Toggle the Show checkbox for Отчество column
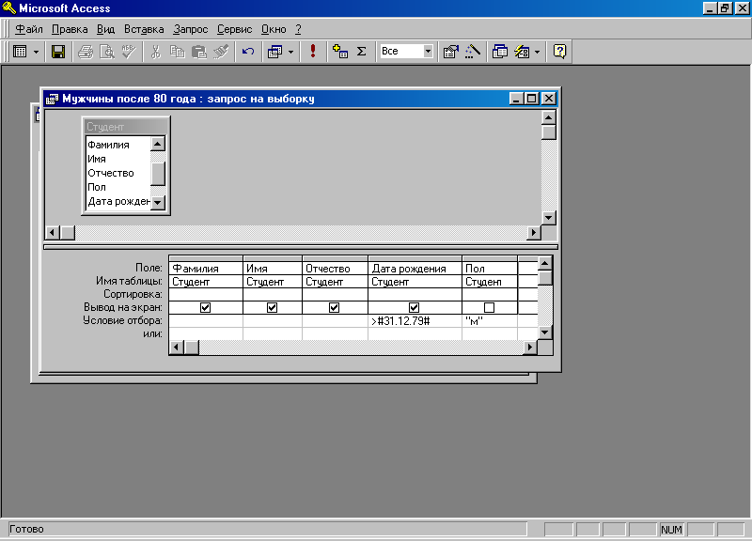 (335, 308)
